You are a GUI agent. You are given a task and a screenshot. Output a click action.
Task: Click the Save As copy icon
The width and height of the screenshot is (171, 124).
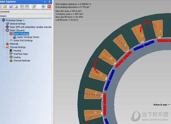pos(16,7)
